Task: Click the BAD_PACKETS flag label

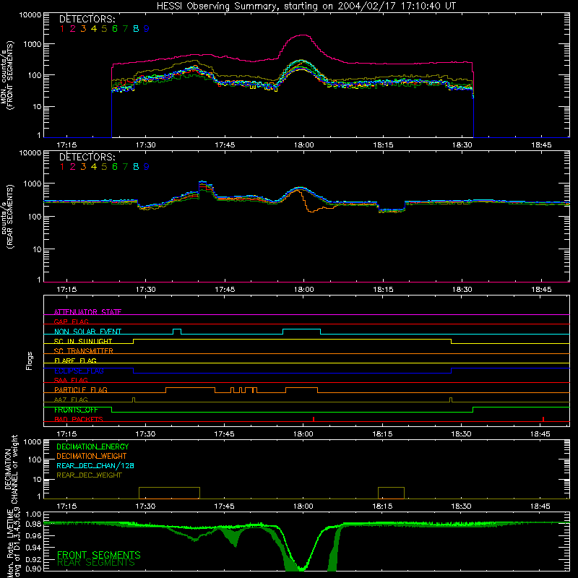Action: coord(79,419)
